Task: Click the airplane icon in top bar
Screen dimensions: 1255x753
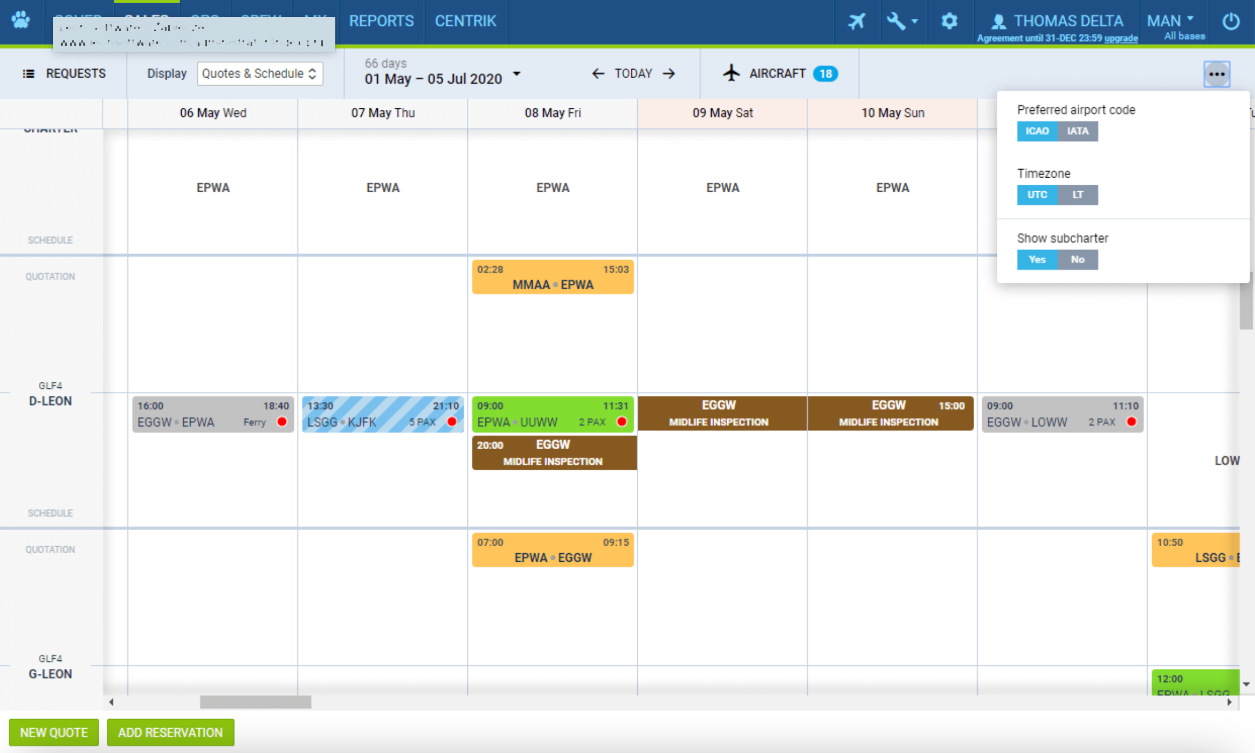Action: (856, 22)
